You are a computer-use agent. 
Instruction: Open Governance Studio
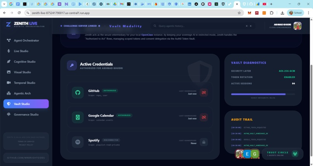pyautogui.click(x=26, y=114)
